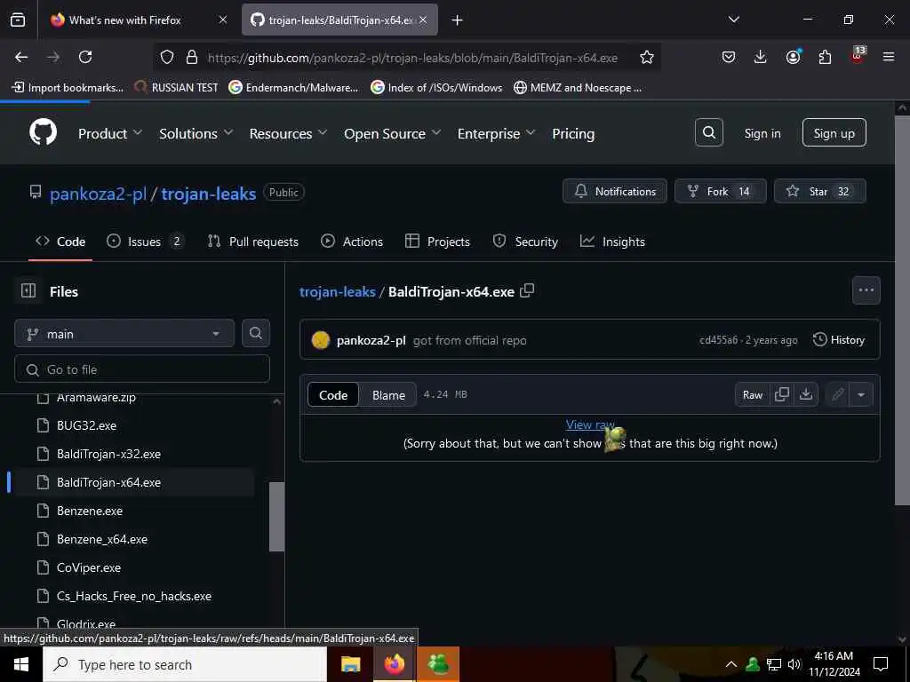Switch to What's new with Firefox tab
Screen dimensions: 910x682
(x=138, y=20)
